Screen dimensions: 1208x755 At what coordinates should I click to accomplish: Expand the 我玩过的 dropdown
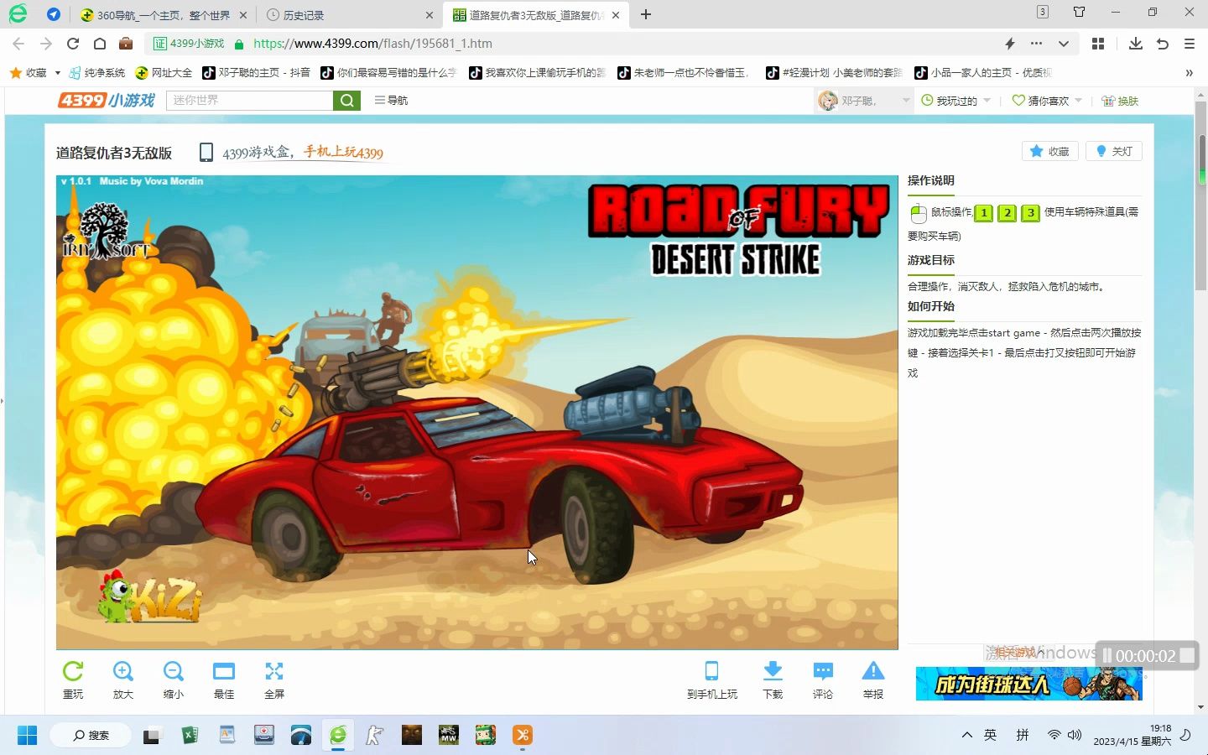click(x=955, y=100)
